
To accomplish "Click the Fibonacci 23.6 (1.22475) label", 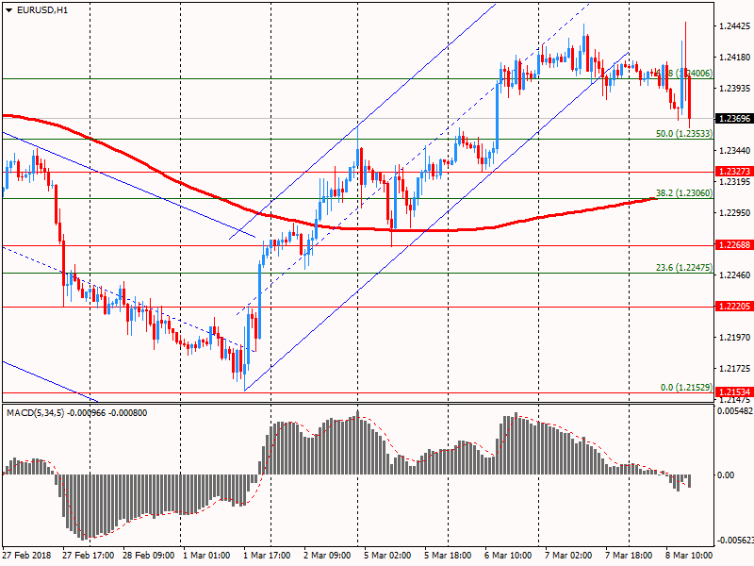I will click(684, 268).
